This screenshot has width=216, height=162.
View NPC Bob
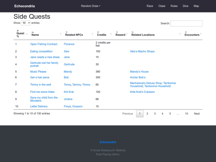tap(66, 77)
